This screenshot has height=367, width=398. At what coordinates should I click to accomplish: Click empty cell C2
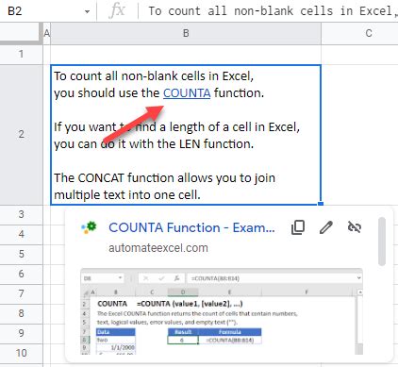point(359,135)
